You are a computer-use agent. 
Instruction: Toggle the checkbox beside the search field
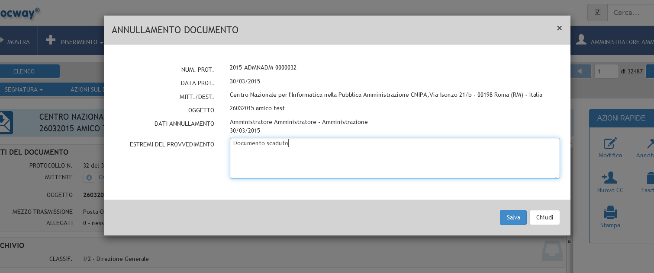(x=597, y=13)
